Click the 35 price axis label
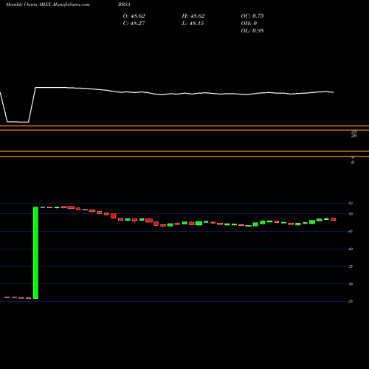The image size is (369, 369). (351, 266)
